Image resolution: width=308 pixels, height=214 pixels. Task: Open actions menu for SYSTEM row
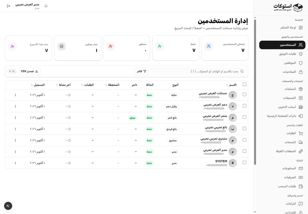pos(15,163)
